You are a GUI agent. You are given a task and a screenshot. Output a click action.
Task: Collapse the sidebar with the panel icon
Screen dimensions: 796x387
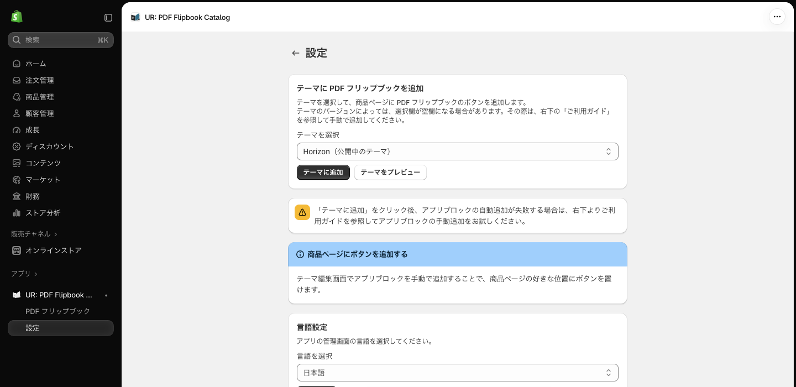(x=108, y=18)
